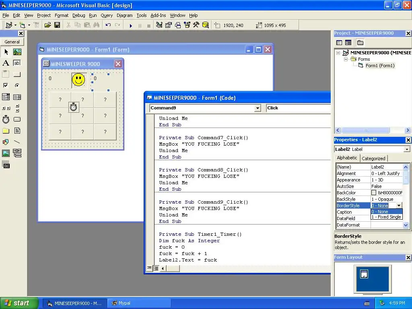Select the Label tool in the toolbox

6,63
